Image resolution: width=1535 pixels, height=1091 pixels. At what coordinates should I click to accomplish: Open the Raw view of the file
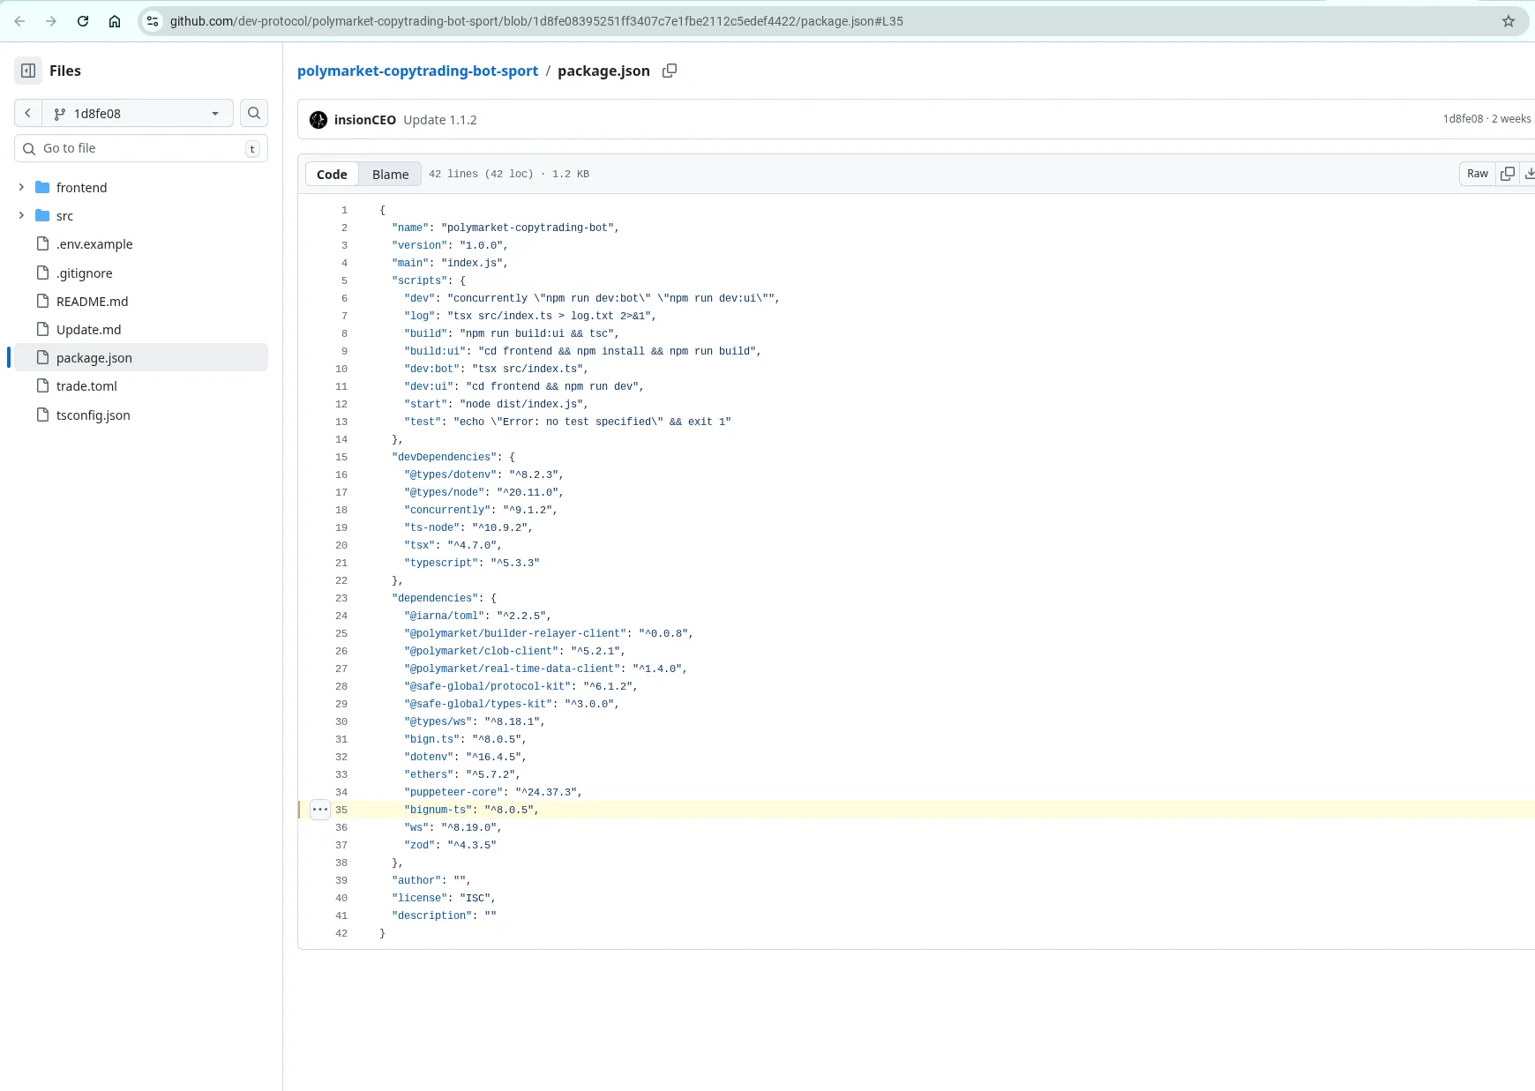(1477, 174)
